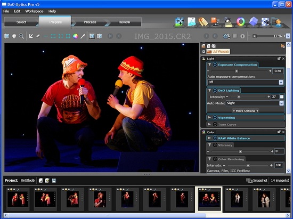
Task: Select the Hand pan tool
Action: click(x=14, y=36)
